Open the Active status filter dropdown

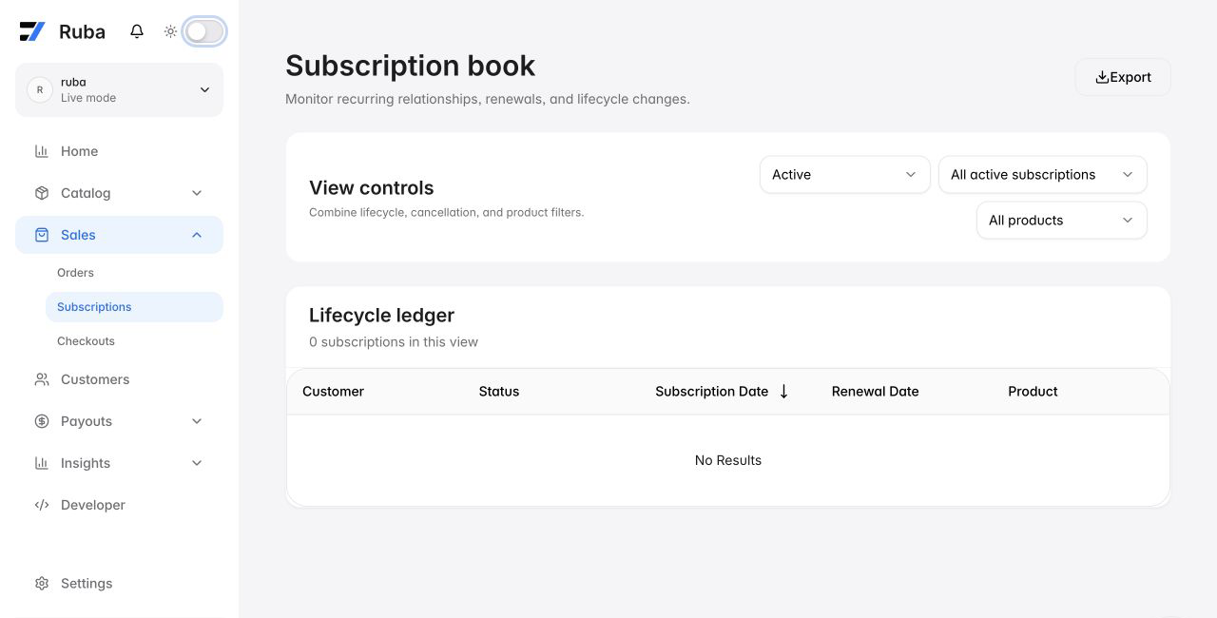pos(844,175)
